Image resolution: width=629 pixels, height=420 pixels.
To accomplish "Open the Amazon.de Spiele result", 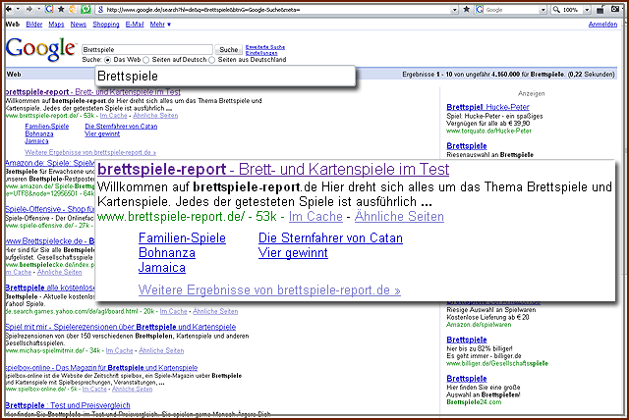I will (x=50, y=163).
